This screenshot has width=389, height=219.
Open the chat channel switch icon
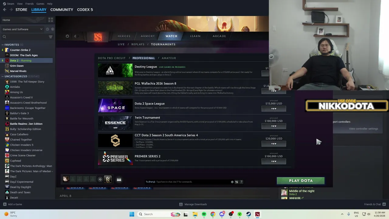[x=236, y=182]
